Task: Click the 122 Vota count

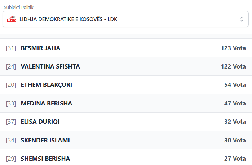Action: click(x=233, y=66)
